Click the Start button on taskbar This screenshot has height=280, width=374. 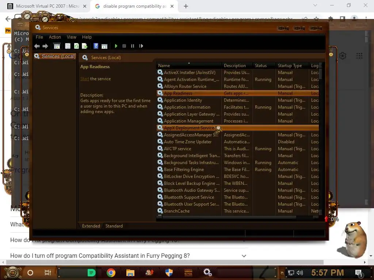click(13, 273)
